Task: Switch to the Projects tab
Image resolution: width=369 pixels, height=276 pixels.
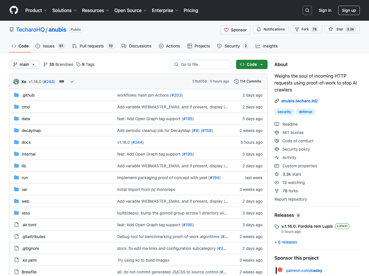Action: pyautogui.click(x=199, y=46)
